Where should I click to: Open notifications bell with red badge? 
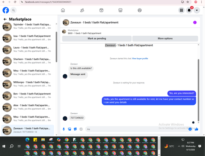coord(189,10)
